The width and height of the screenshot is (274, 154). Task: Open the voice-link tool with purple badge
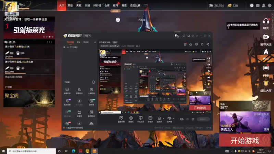[x=67, y=102]
